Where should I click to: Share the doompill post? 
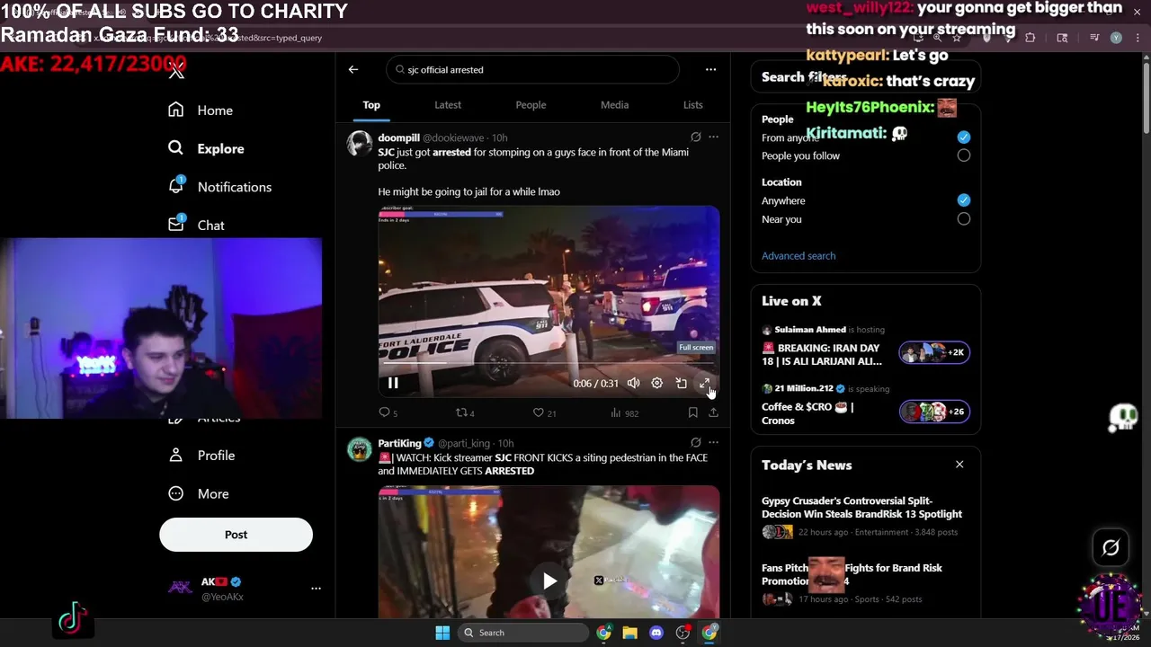click(713, 412)
